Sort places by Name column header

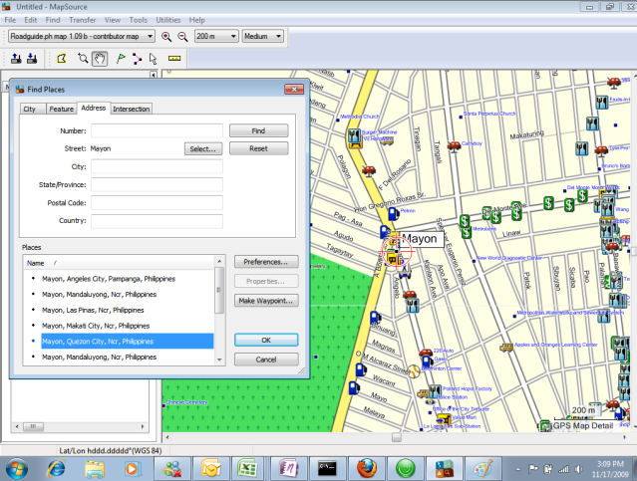point(119,263)
